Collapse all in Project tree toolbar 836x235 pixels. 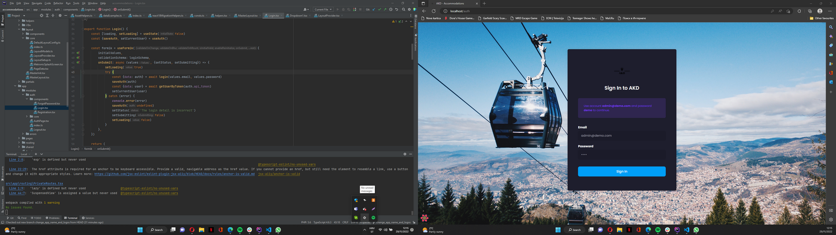(53, 15)
